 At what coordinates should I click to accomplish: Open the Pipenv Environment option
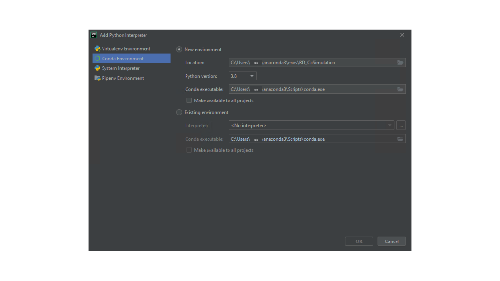pos(123,78)
